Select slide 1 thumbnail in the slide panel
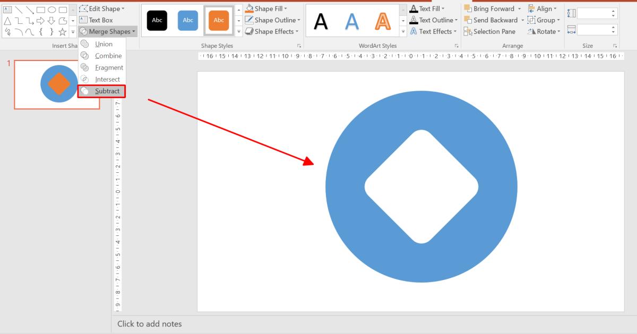The image size is (637, 334). point(57,84)
